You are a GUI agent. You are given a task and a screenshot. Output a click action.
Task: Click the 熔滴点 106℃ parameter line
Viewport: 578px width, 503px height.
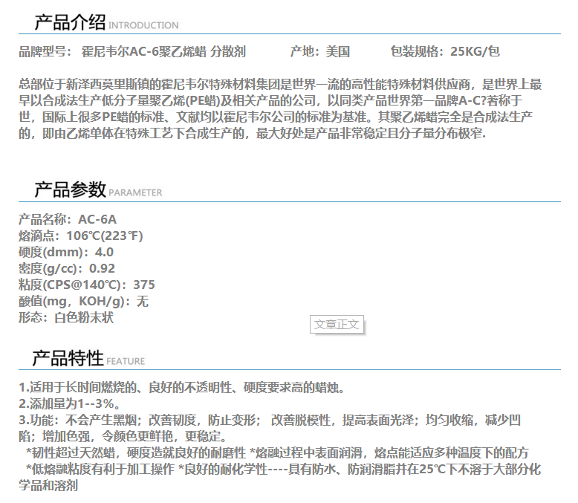pyautogui.click(x=80, y=236)
